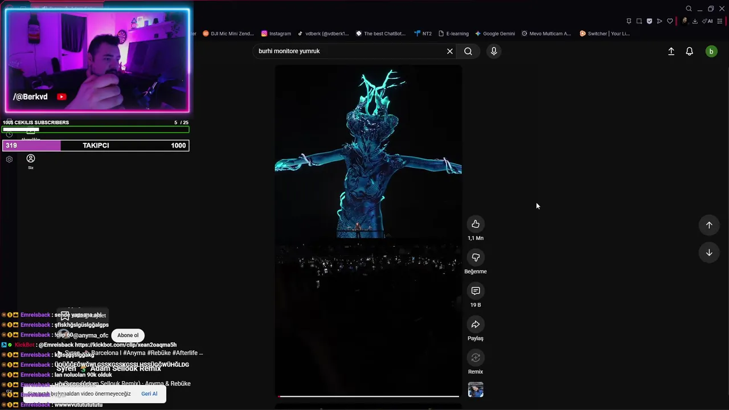
Task: Click the Abone ol subscribe button
Action: coord(128,335)
